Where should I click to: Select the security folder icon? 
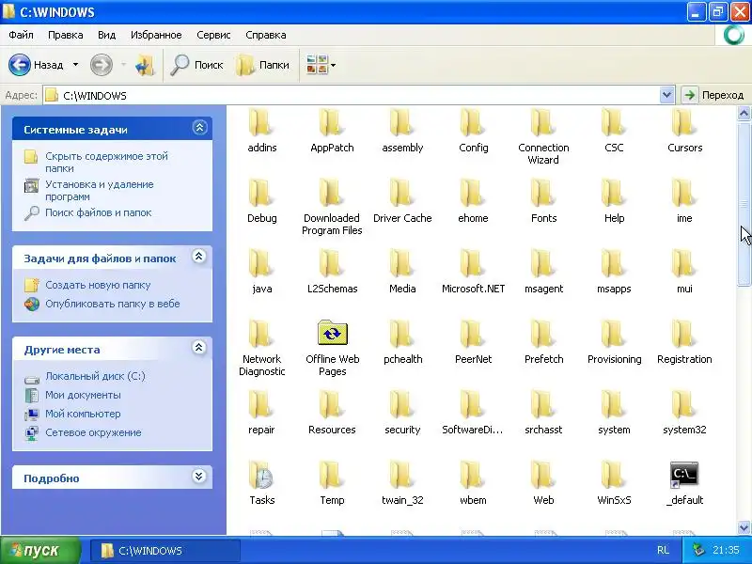[x=402, y=404]
